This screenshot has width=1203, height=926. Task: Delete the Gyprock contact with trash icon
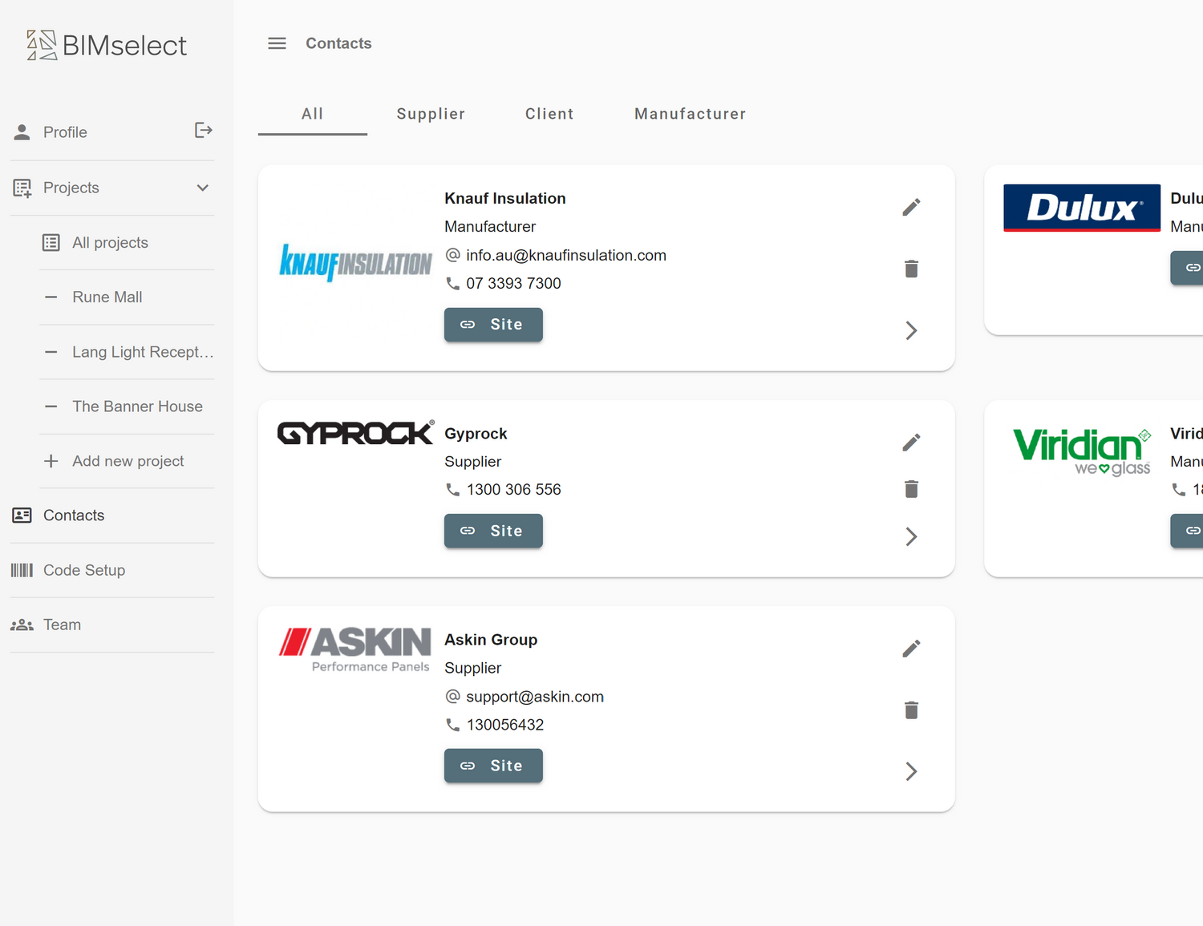pyautogui.click(x=911, y=489)
